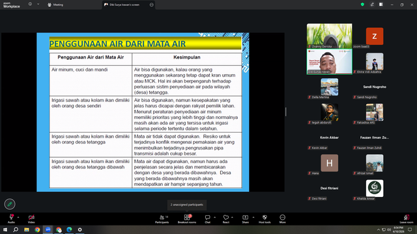Select teguh abduroh's tile
The image size is (417, 234).
(x=330, y=112)
